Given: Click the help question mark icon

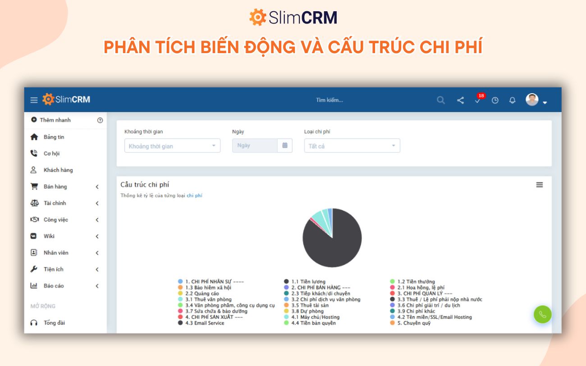Looking at the screenshot, I should pyautogui.click(x=100, y=120).
